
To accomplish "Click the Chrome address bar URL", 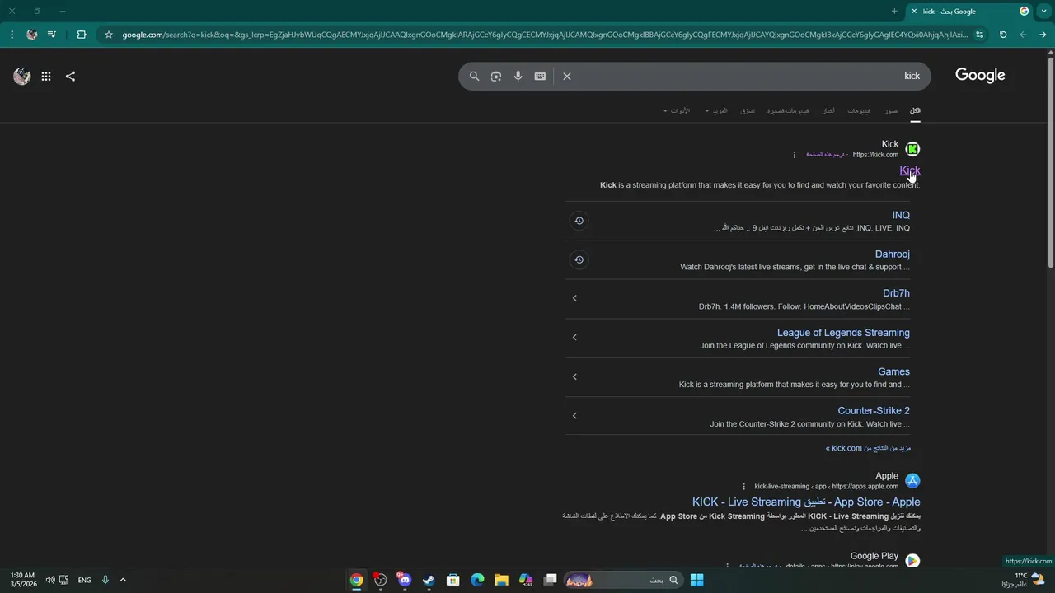I will tap(544, 35).
